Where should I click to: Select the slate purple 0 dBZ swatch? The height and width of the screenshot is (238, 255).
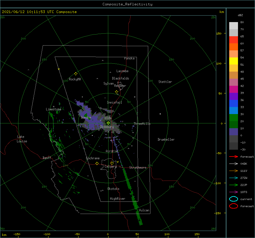point(233,132)
